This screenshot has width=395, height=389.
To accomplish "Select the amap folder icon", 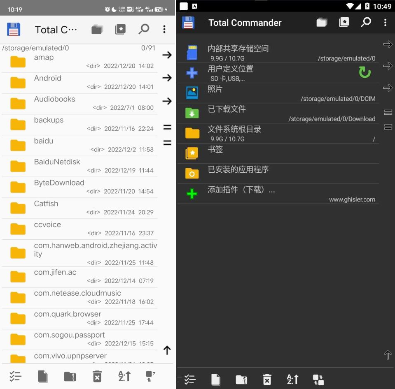I will tap(18, 62).
